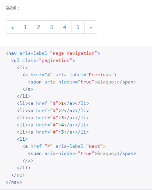This screenshot has height=190, width=152.
Task: Click the ul class="pagination" code line
Action: pos(43,60)
